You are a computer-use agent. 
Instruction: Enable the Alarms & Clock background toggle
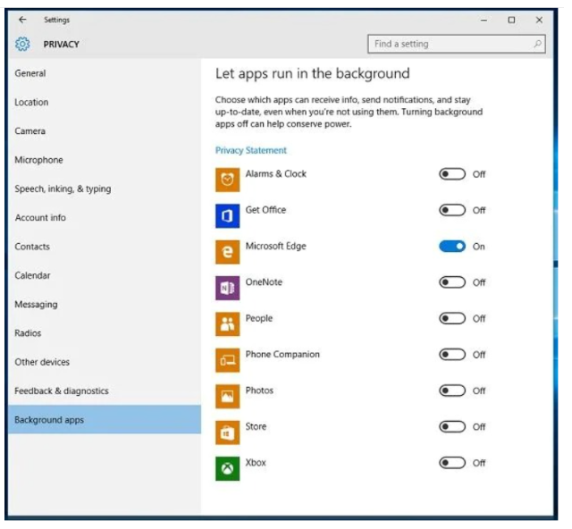tap(452, 174)
